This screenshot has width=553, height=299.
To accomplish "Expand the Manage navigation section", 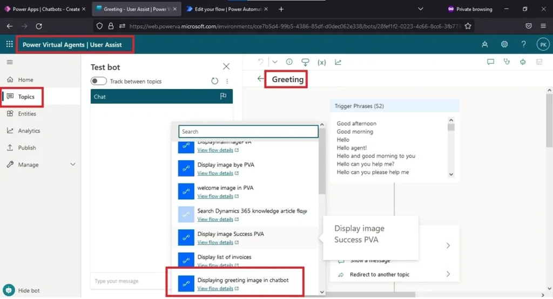I will tap(73, 164).
